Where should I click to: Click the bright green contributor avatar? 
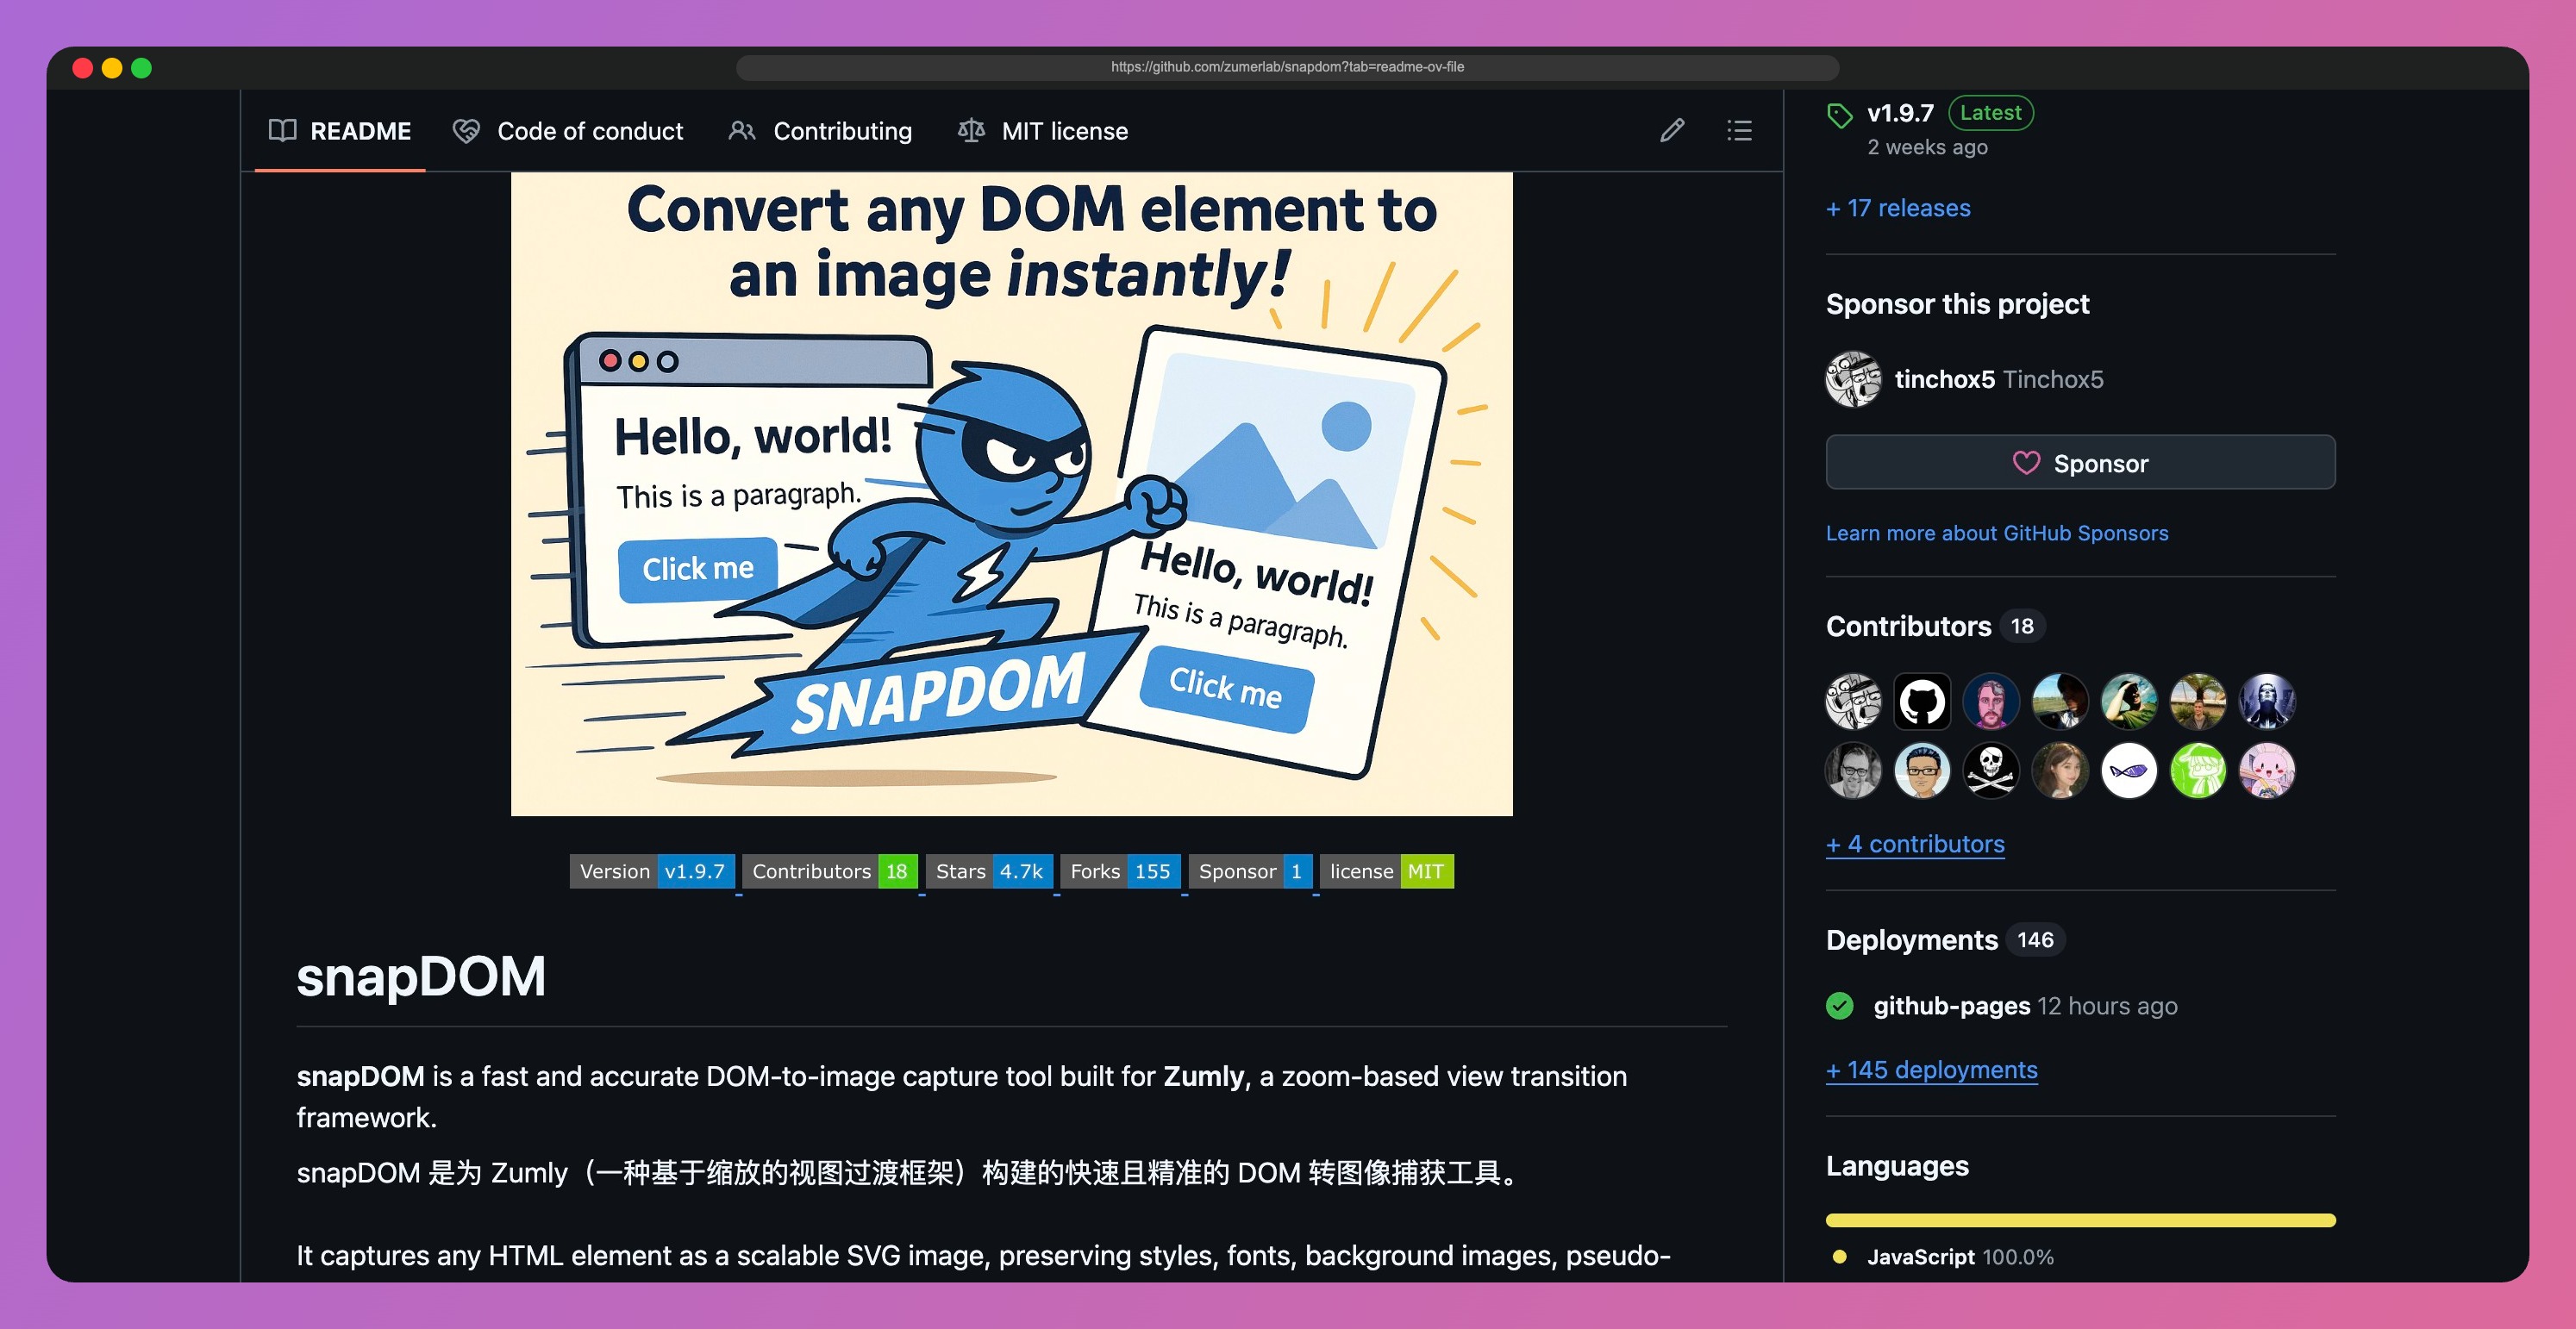coord(2198,770)
